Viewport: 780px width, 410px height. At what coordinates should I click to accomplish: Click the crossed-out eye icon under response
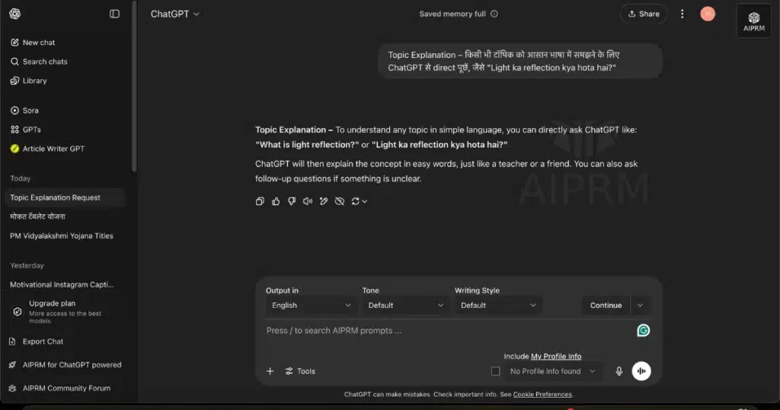point(339,201)
